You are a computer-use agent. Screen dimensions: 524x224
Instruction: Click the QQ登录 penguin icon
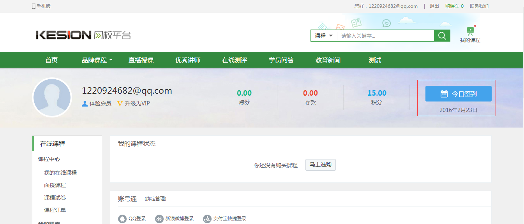click(x=122, y=219)
